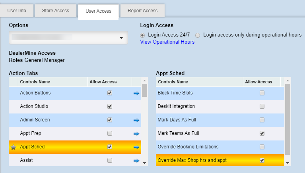Click the View Operational Hours link
This screenshot has height=173, width=305.
[167, 42]
